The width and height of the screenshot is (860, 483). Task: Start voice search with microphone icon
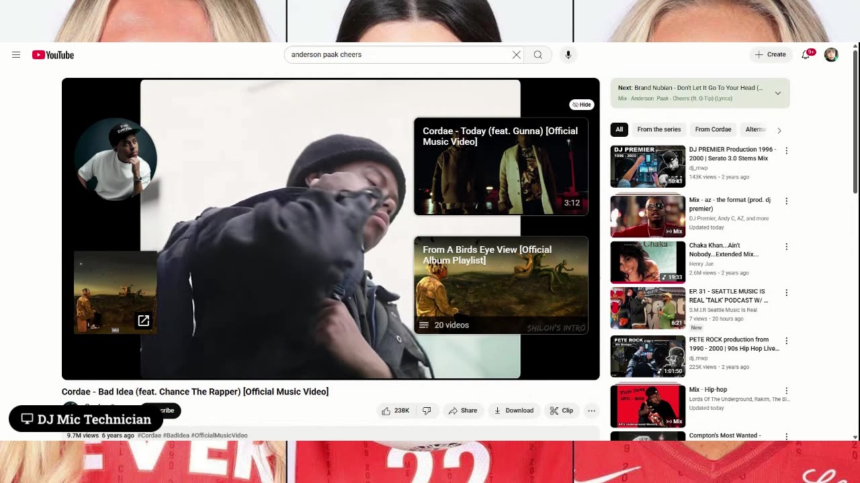tap(568, 55)
